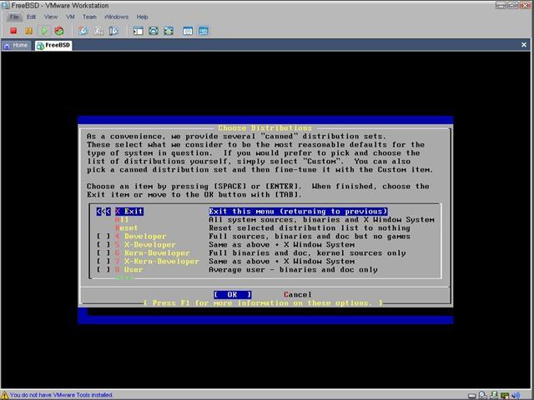Click the Reset virtual machine icon
This screenshot has width=534, height=400.
[59, 31]
